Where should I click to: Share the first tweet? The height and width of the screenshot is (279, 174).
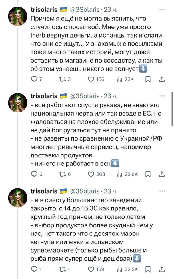(x=161, y=79)
